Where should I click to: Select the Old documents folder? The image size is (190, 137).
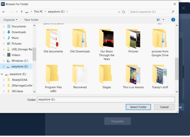53,41
